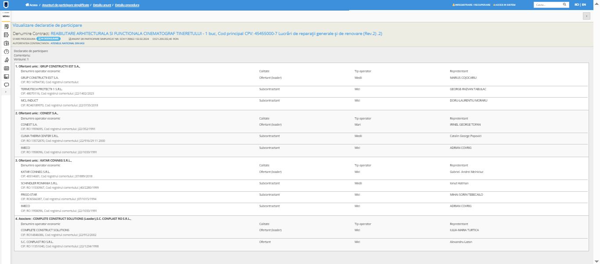Click the shield logo in top-left corner
This screenshot has height=264, width=600.
point(6,5)
